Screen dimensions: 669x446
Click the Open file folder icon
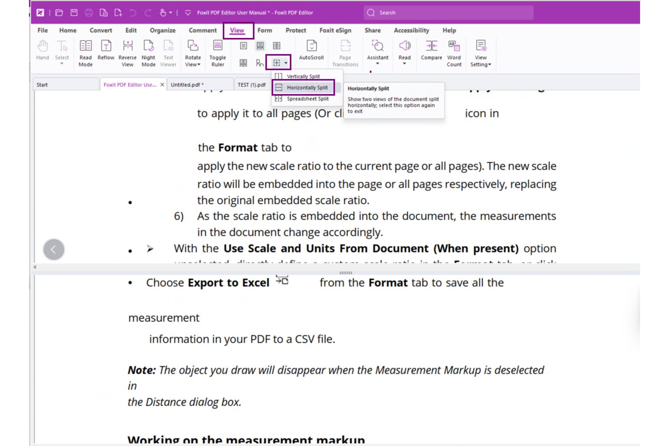(59, 13)
